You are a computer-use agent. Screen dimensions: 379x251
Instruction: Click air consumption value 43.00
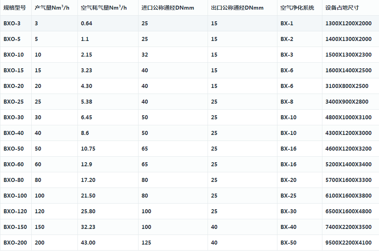(x=88, y=243)
